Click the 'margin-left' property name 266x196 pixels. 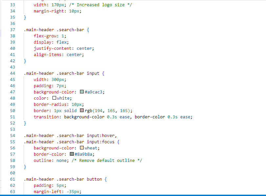(x=48, y=192)
